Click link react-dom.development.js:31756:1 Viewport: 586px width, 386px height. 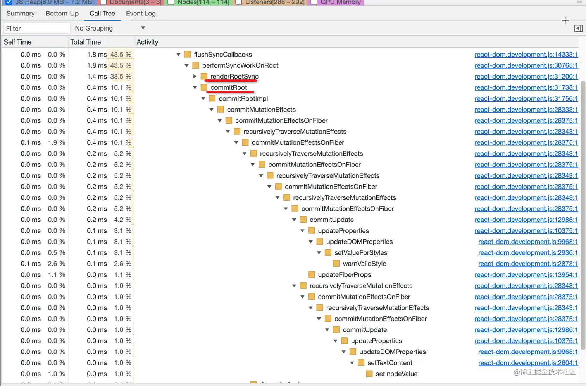click(526, 98)
